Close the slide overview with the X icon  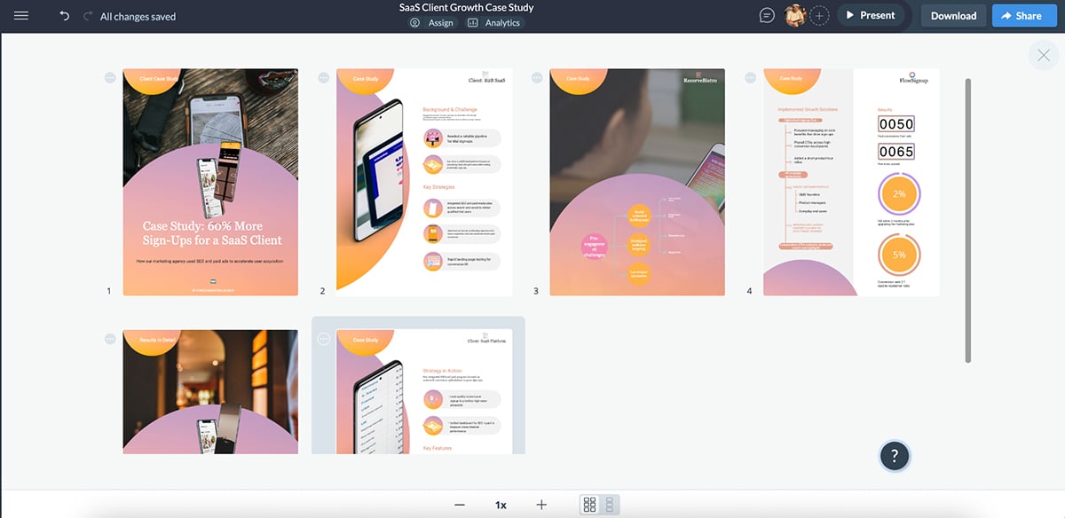pyautogui.click(x=1042, y=55)
